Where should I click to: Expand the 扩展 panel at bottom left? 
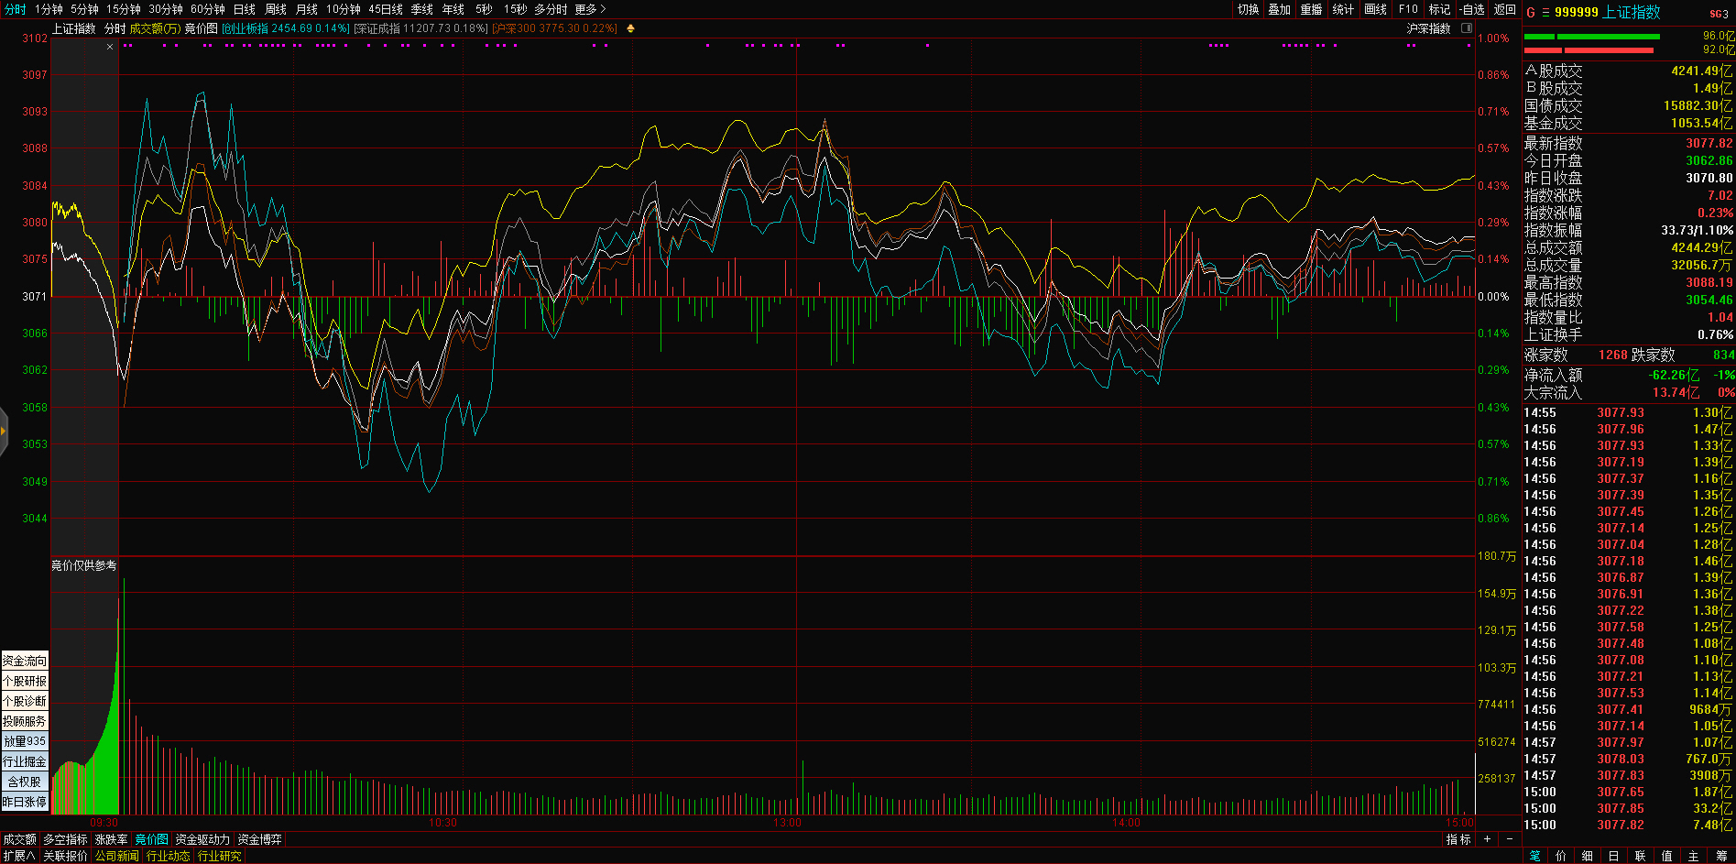point(19,856)
